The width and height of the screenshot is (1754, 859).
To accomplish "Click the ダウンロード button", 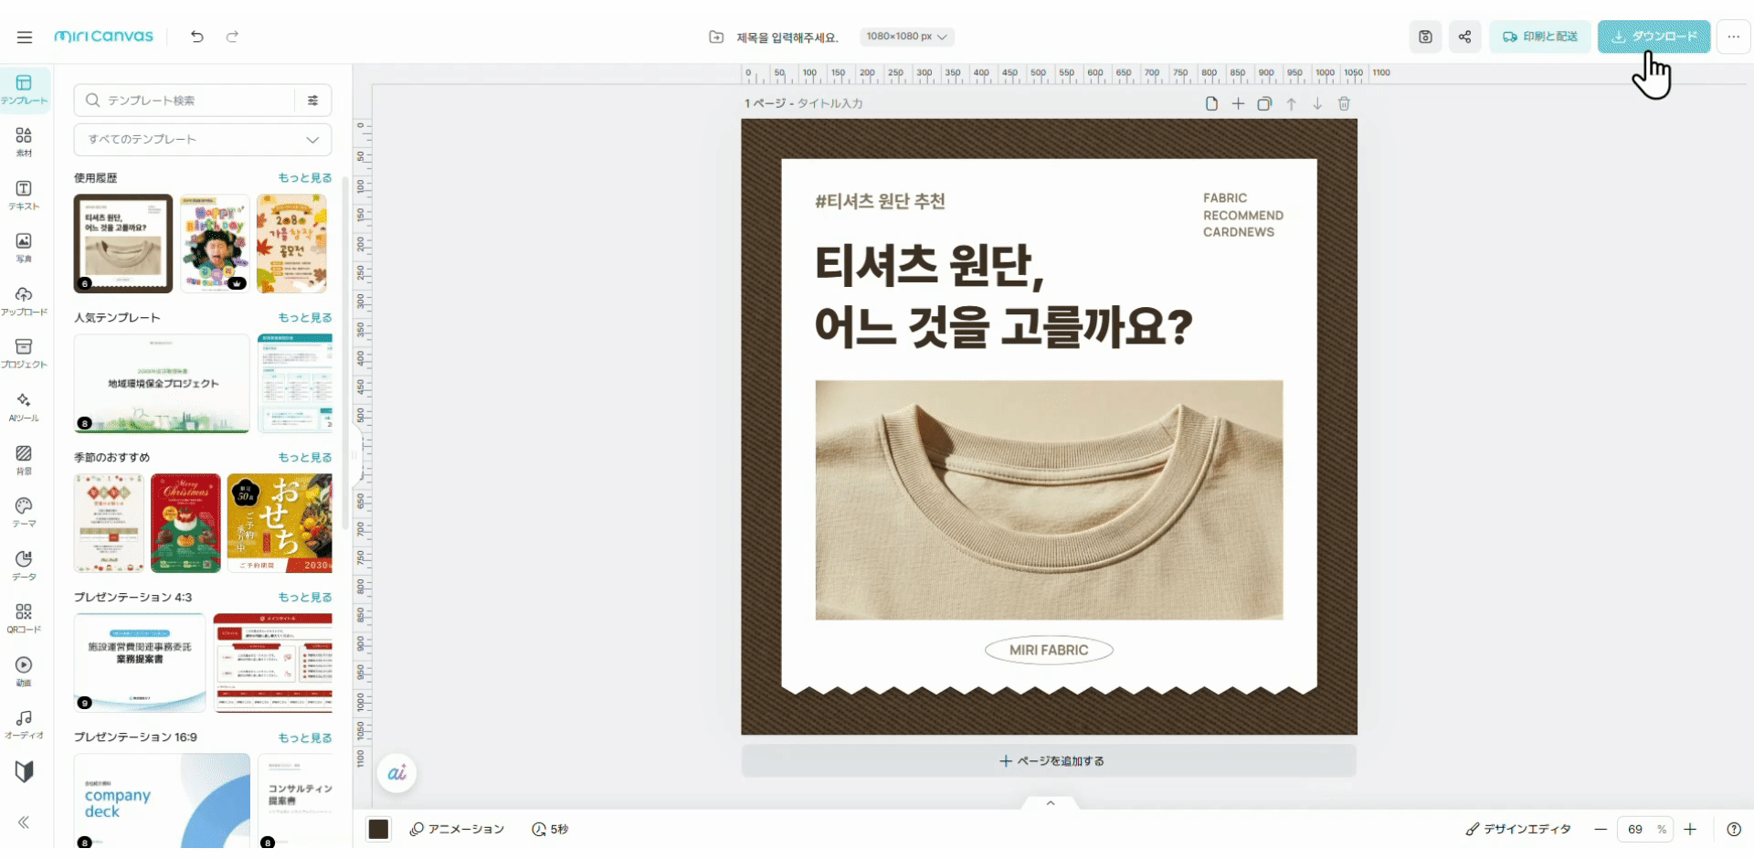I will point(1654,37).
